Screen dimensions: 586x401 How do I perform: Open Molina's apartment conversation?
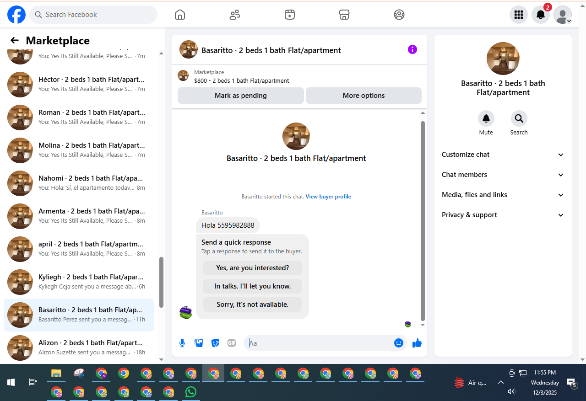tap(79, 150)
